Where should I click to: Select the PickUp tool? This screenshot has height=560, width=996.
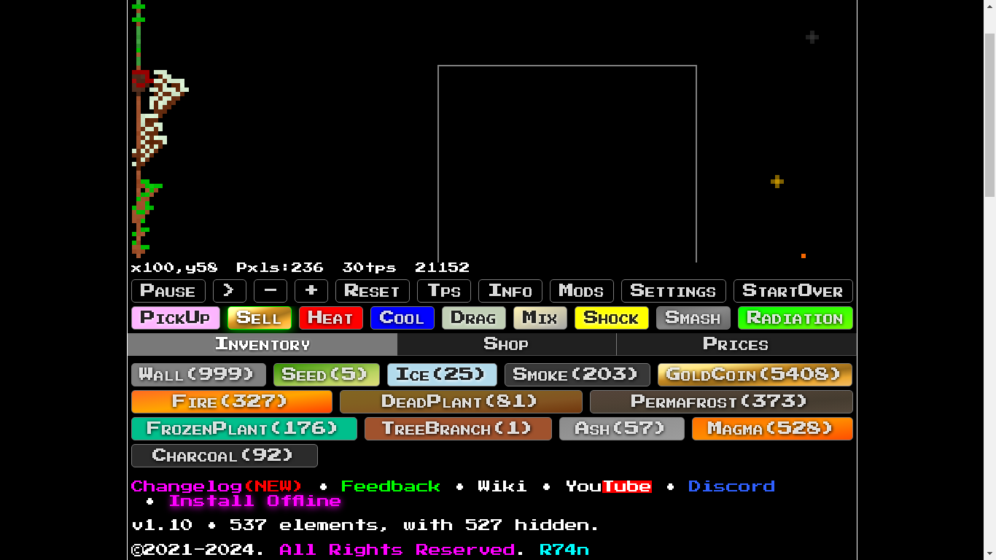tap(175, 318)
